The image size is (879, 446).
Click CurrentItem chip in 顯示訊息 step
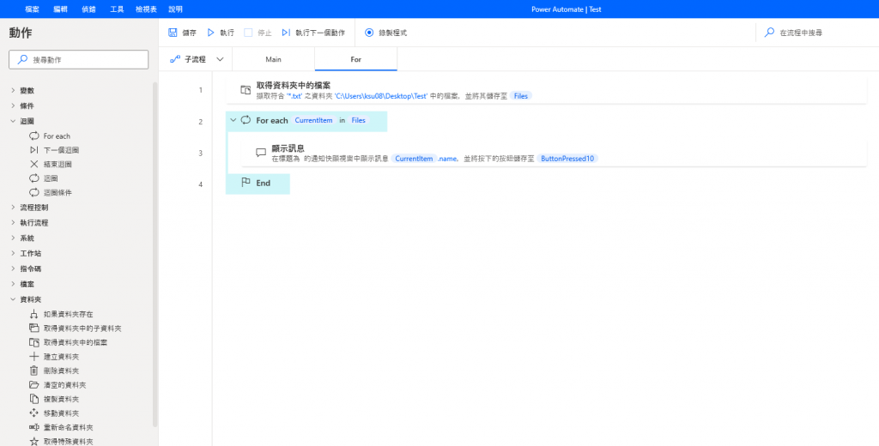click(x=414, y=159)
